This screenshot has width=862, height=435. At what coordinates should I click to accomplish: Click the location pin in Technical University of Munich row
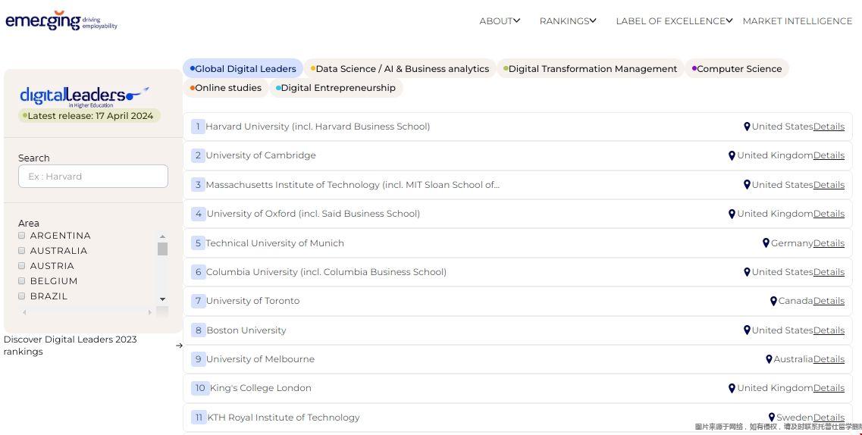click(766, 243)
